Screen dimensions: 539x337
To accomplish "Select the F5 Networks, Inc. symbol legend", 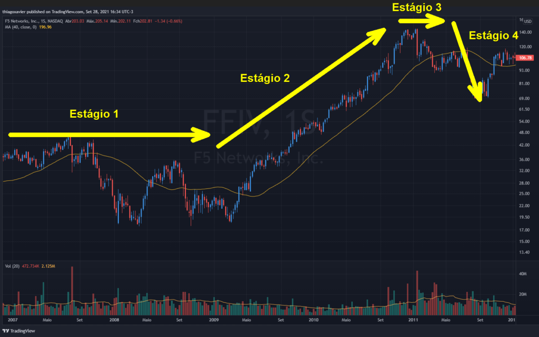I will click(34, 21).
